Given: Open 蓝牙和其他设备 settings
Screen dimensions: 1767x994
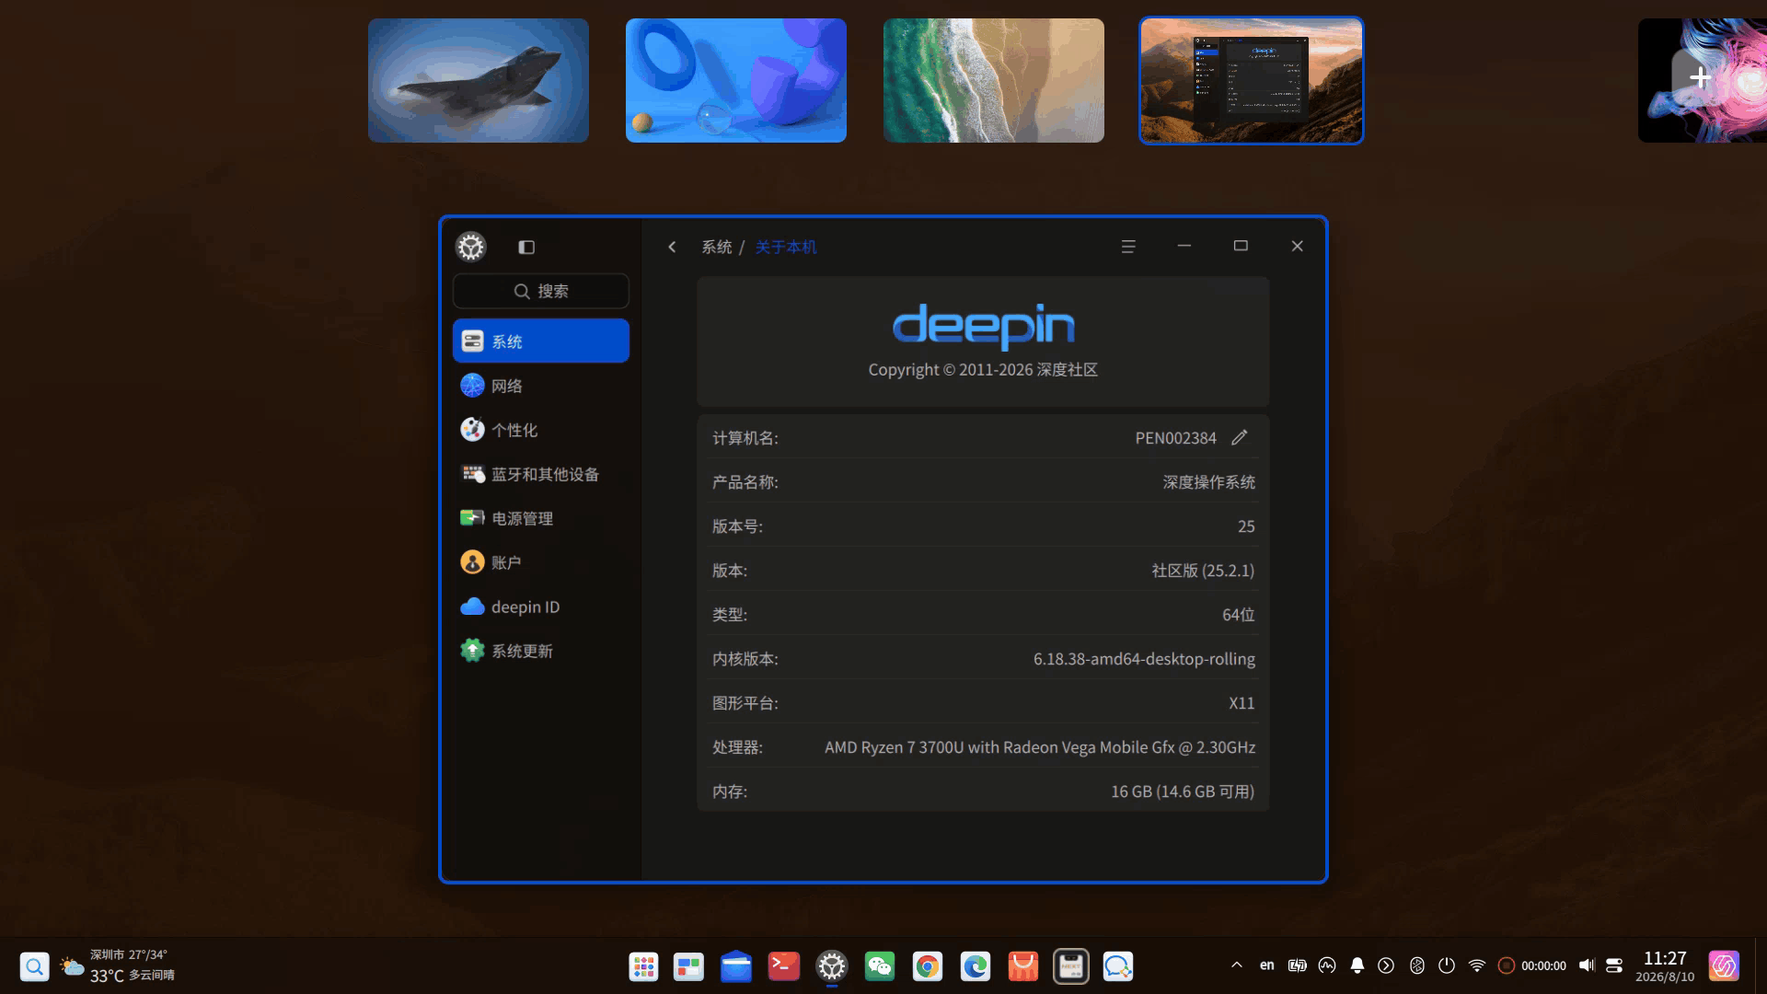Looking at the screenshot, I should pyautogui.click(x=541, y=474).
